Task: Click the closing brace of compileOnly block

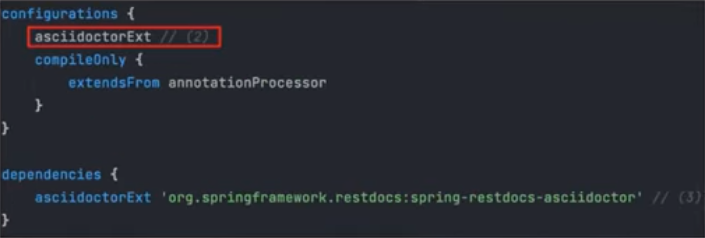Action: pyautogui.click(x=39, y=105)
